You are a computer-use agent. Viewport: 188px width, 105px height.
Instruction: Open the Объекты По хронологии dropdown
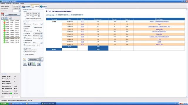pyautogui.click(x=38, y=33)
